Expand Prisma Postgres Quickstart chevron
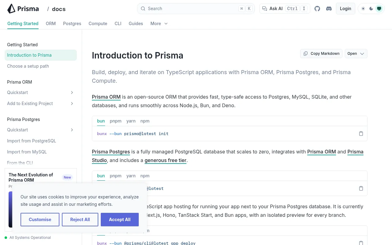This screenshot has height=245, width=392. pos(72,130)
